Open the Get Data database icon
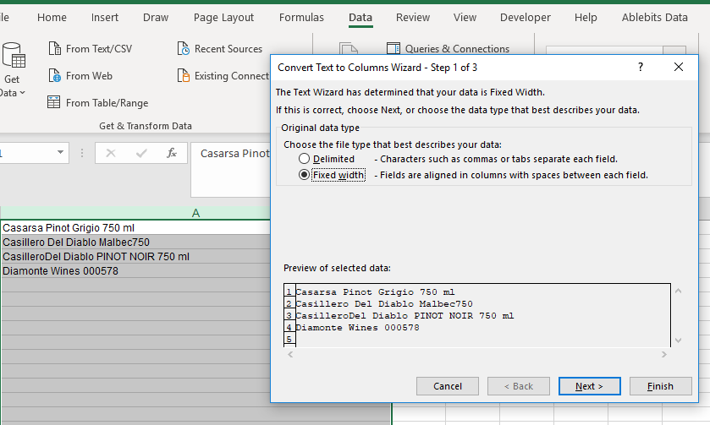The width and height of the screenshot is (710, 425). (x=14, y=55)
